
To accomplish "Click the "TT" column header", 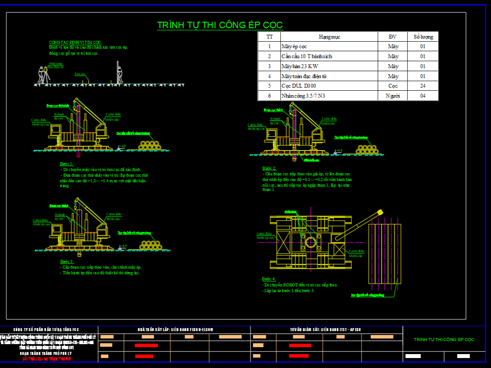I will click(x=269, y=37).
